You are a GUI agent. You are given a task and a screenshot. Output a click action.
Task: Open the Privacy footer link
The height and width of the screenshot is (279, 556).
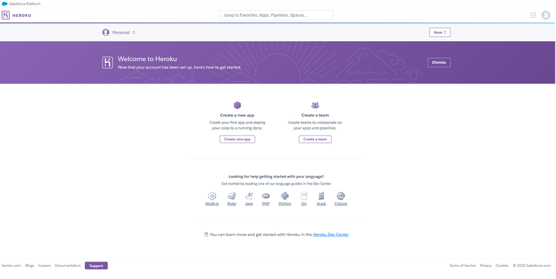[486, 266]
